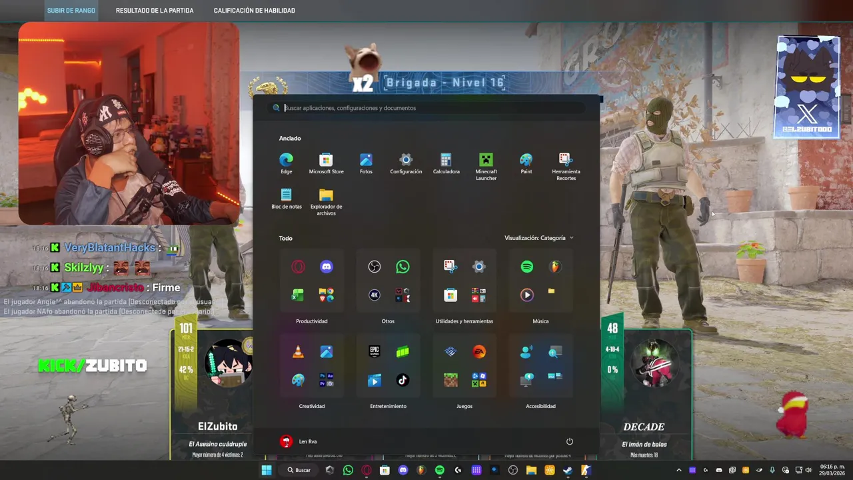Screen dimensions: 853x480
Task: Expand Creatividad Adobe apps icon cluster
Action: pos(326,380)
